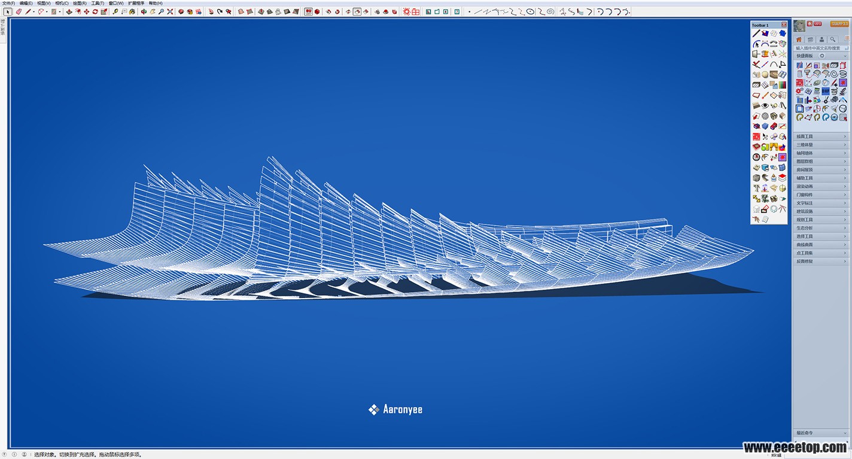Open the question-mark help icon in toolbar
This screenshot has height=459, width=852.
tap(457, 11)
